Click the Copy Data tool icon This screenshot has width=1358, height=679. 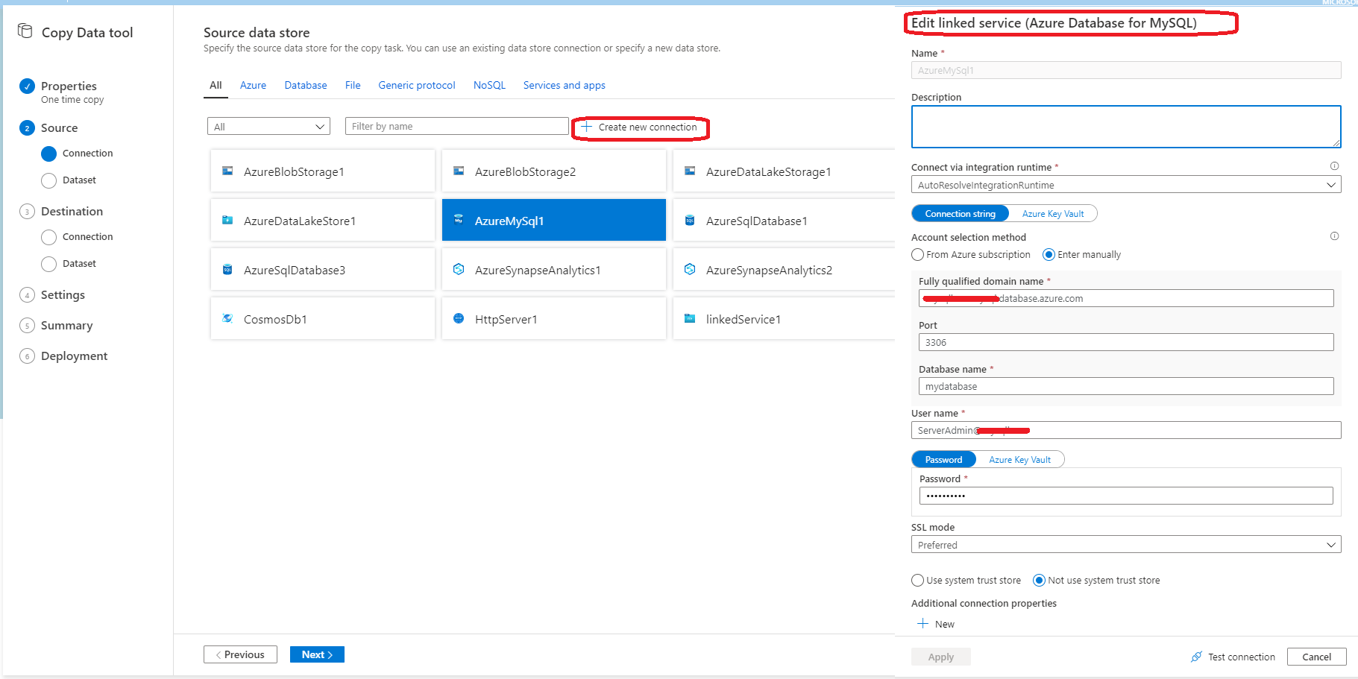tap(25, 31)
